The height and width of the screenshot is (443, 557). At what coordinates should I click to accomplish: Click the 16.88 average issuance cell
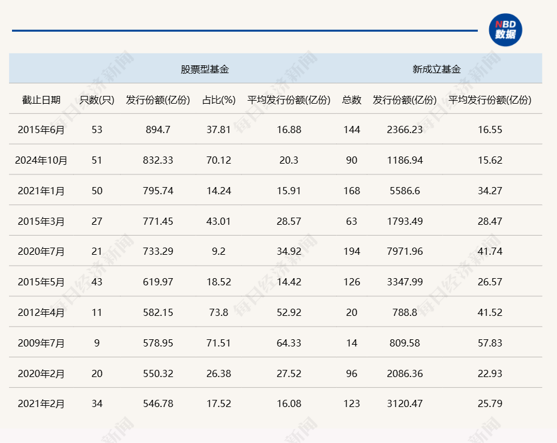coord(289,130)
